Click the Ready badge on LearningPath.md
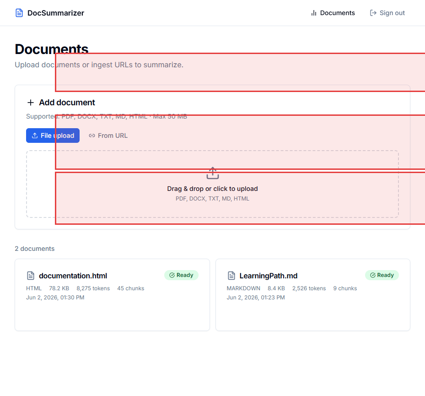The width and height of the screenshot is (425, 396). tap(382, 275)
